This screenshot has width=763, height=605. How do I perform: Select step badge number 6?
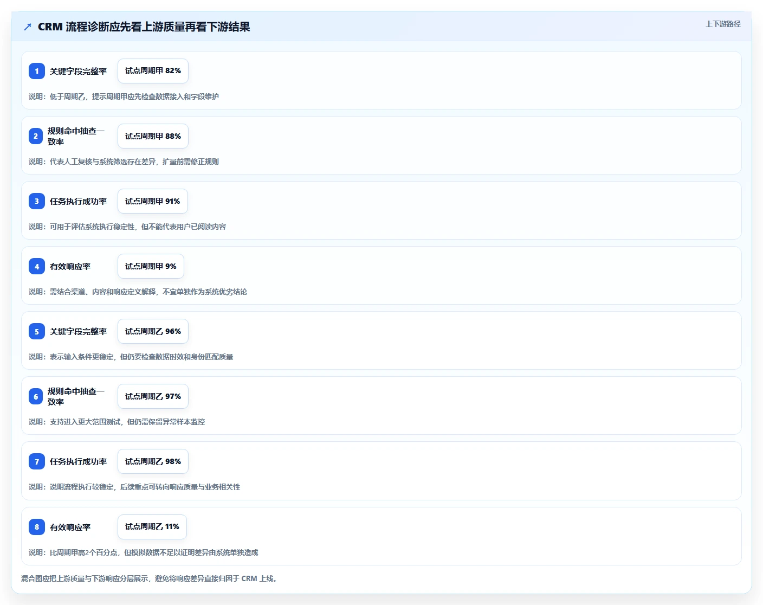(36, 396)
